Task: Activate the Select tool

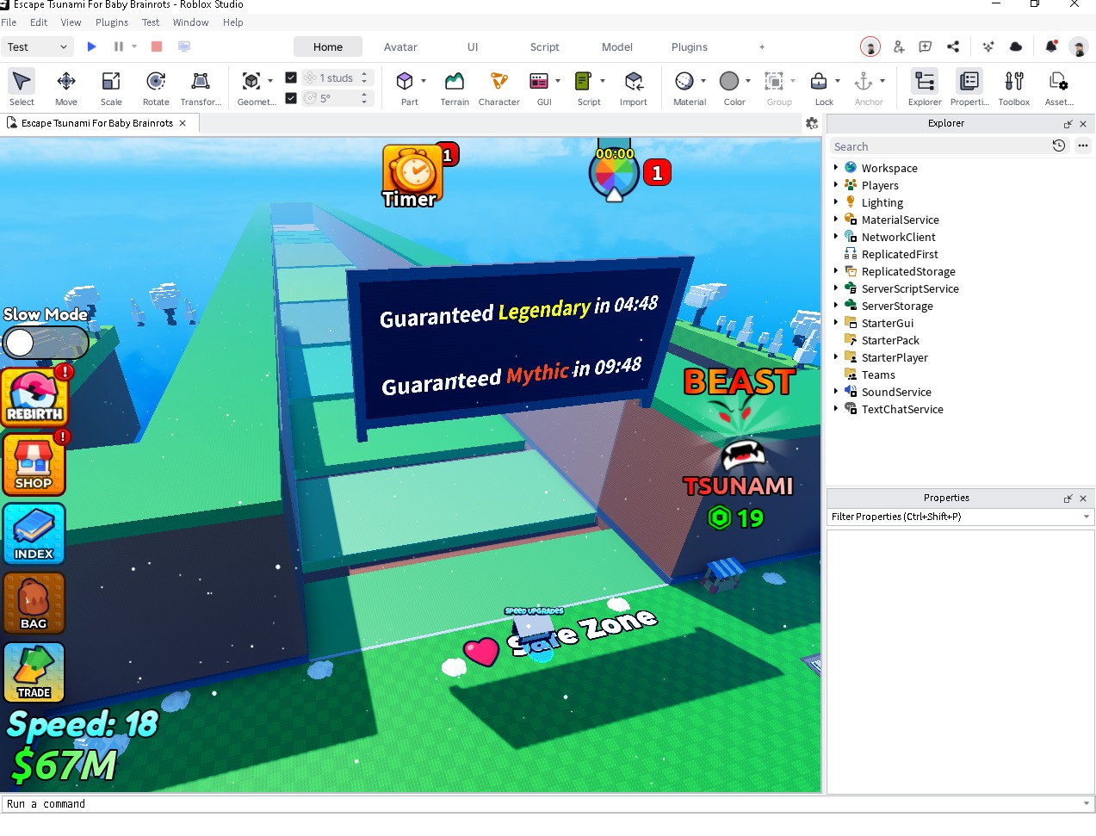Action: 22,86
